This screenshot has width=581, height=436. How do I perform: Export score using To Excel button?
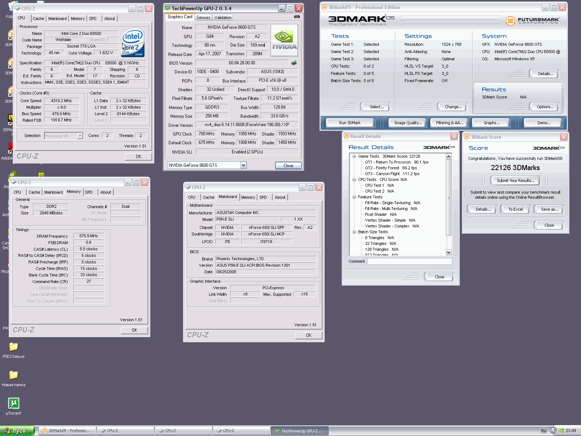coord(515,209)
